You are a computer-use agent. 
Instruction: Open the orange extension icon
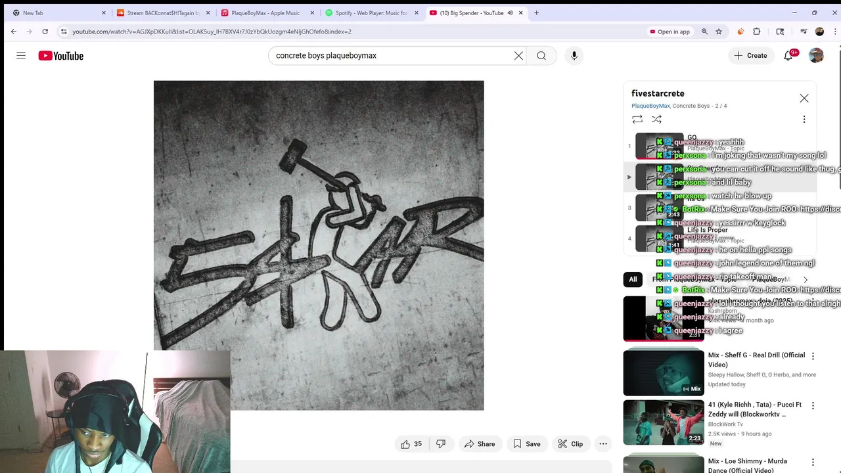(740, 32)
